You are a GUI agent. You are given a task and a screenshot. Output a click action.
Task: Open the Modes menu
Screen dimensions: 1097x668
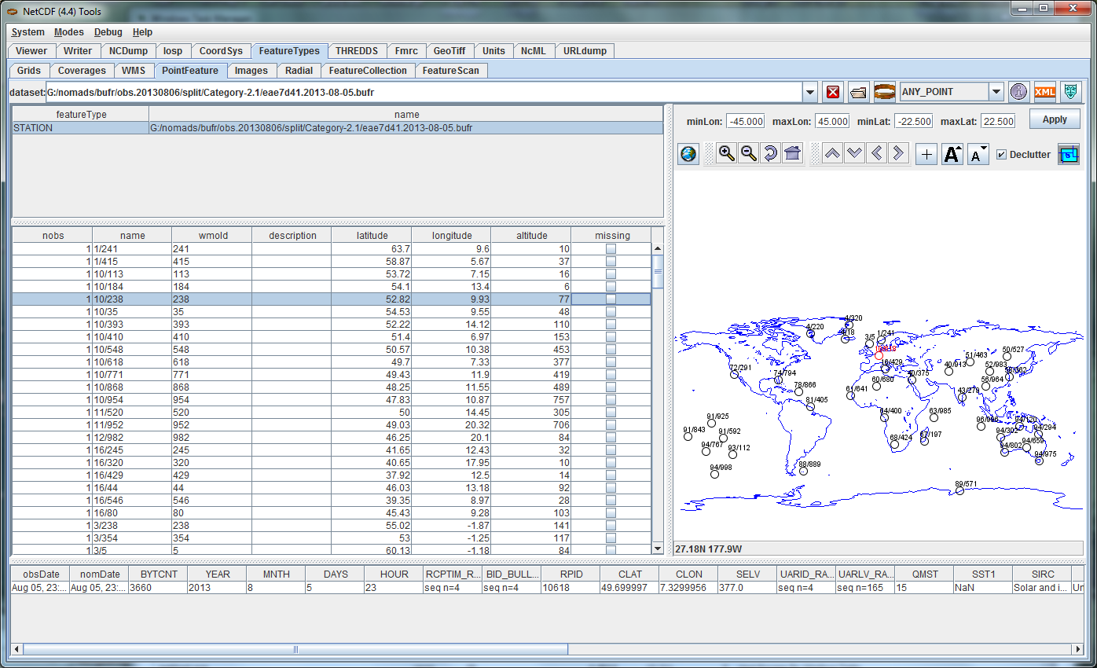tap(68, 32)
